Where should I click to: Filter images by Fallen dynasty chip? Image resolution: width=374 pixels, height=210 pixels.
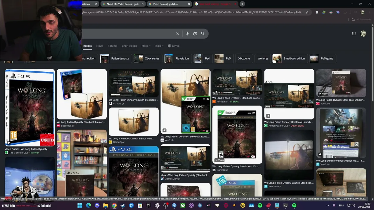click(116, 58)
